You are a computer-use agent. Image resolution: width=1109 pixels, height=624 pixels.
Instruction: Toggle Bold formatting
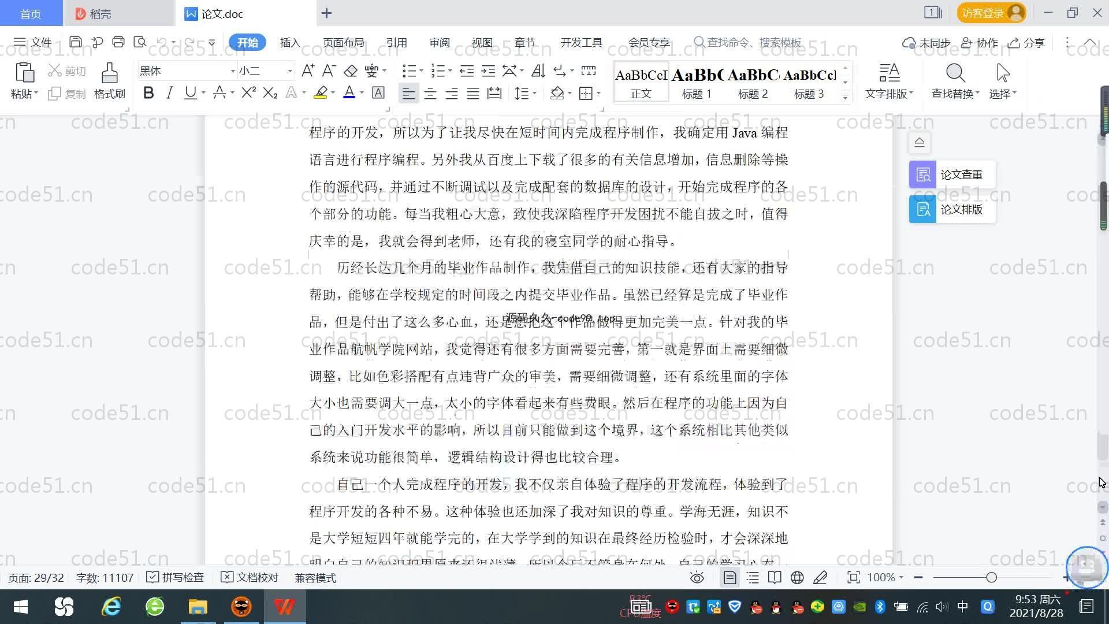[148, 93]
